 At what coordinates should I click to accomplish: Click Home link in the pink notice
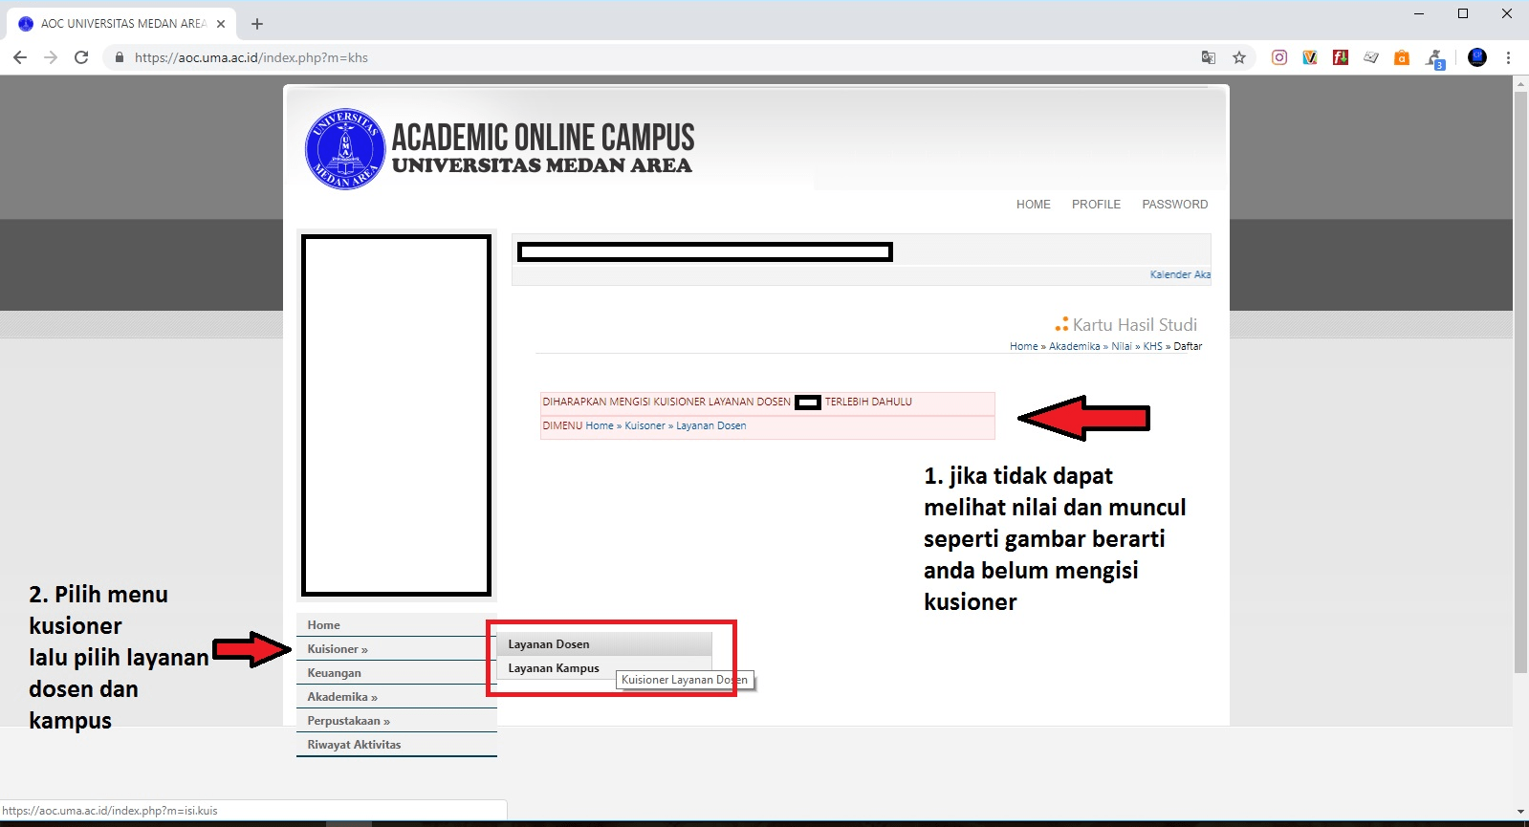pyautogui.click(x=600, y=425)
